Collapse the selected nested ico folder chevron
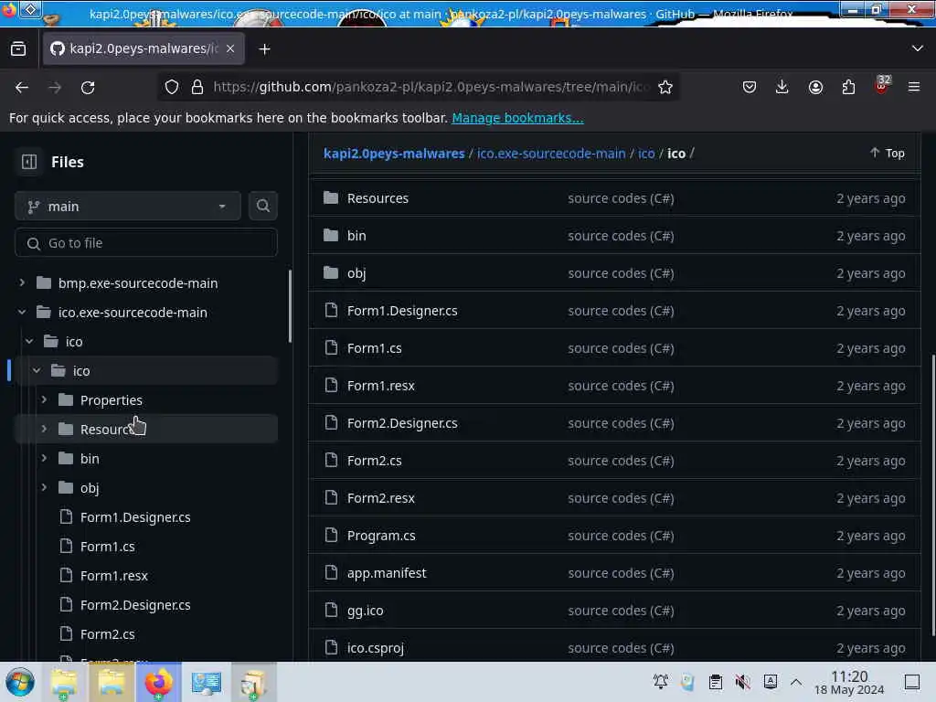This screenshot has height=702, width=936. click(x=37, y=370)
